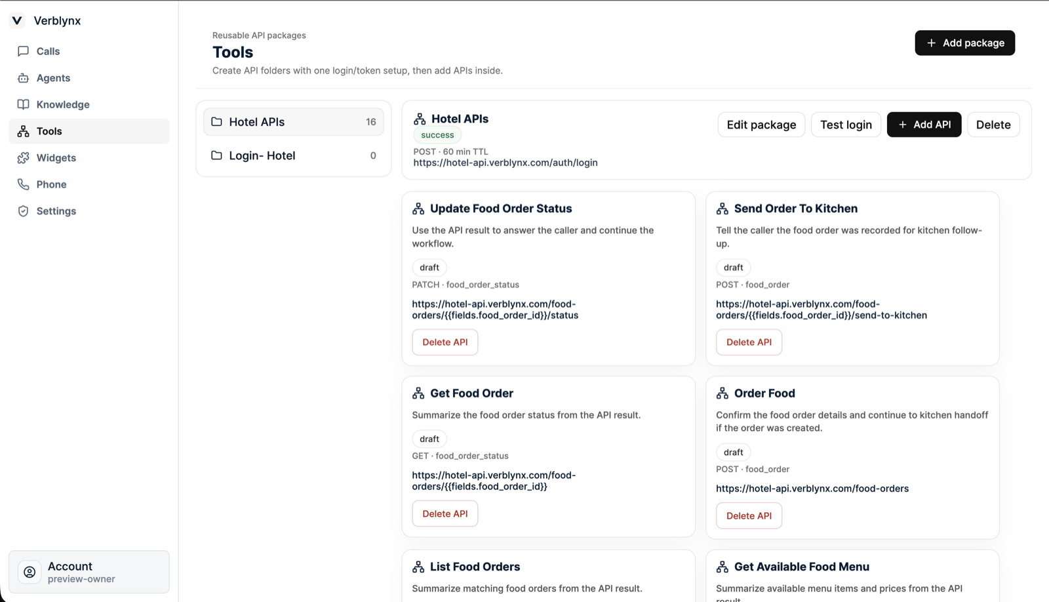Click the List Food Orders title

point(475,567)
